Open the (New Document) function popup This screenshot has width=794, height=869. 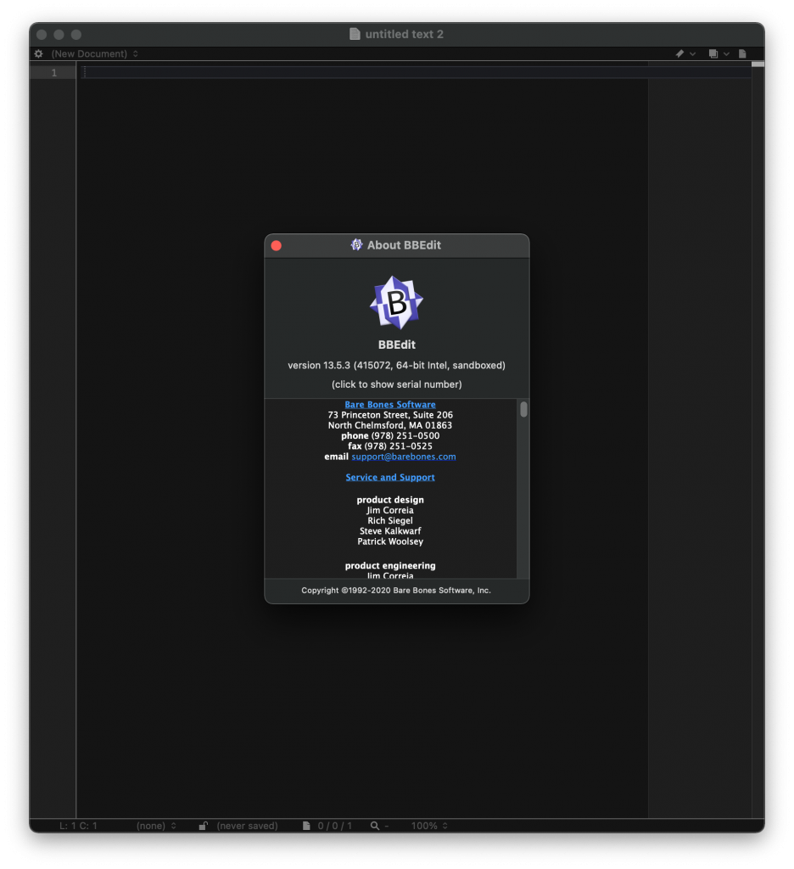[x=95, y=53]
